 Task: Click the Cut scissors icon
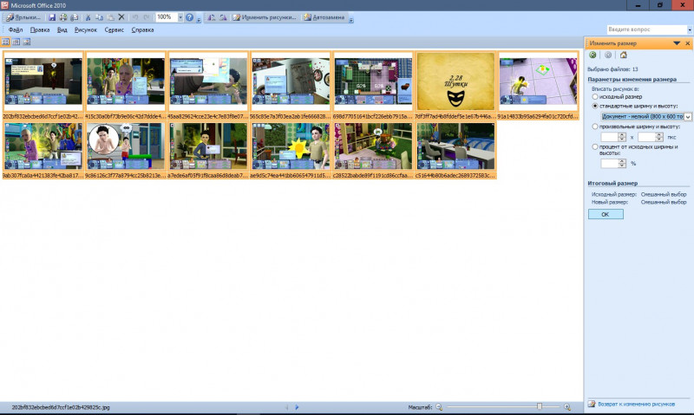(88, 17)
